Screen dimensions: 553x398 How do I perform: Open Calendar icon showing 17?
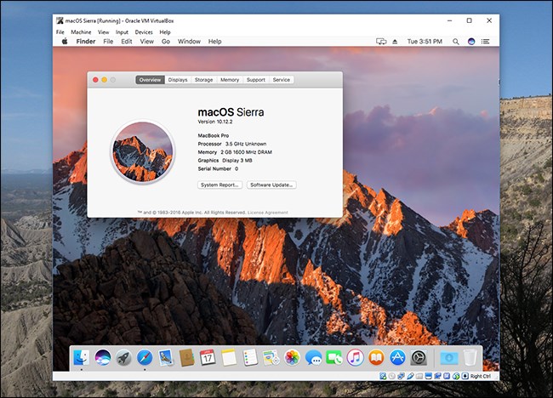point(208,357)
